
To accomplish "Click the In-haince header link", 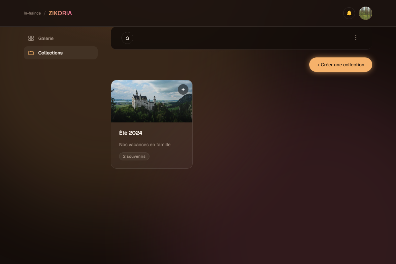I will [x=32, y=13].
